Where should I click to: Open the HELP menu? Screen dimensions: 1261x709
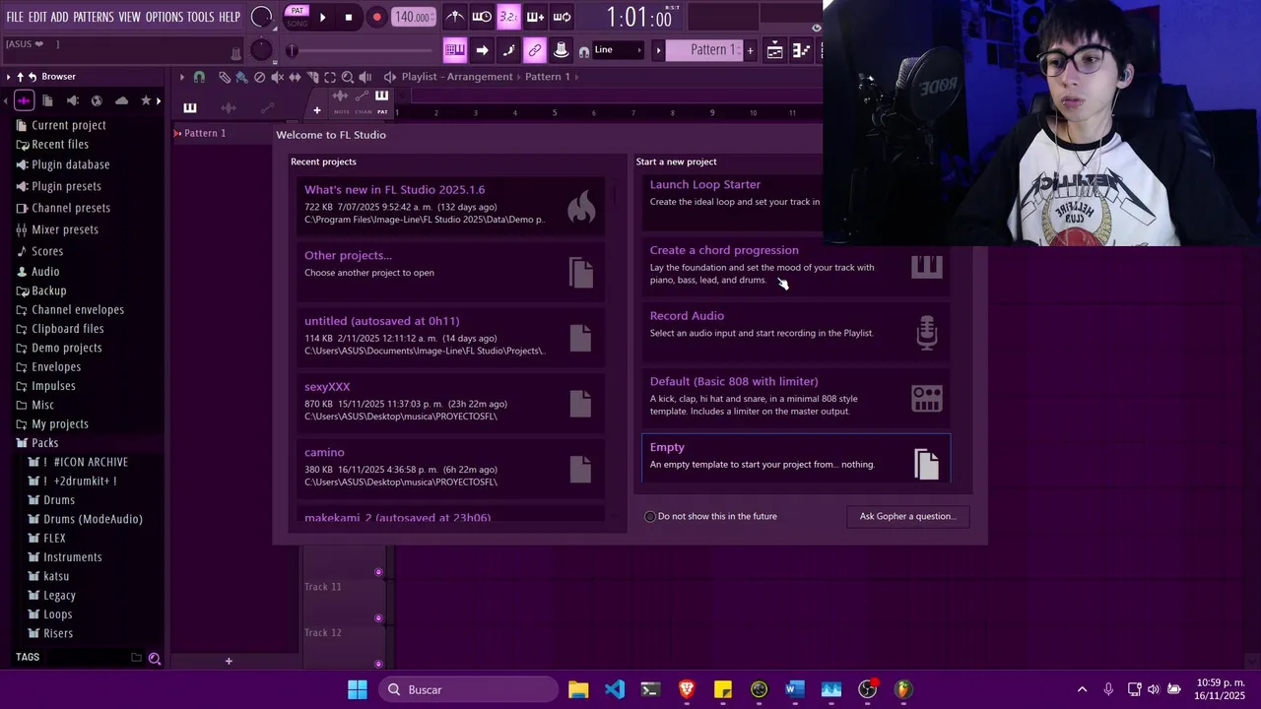point(230,17)
